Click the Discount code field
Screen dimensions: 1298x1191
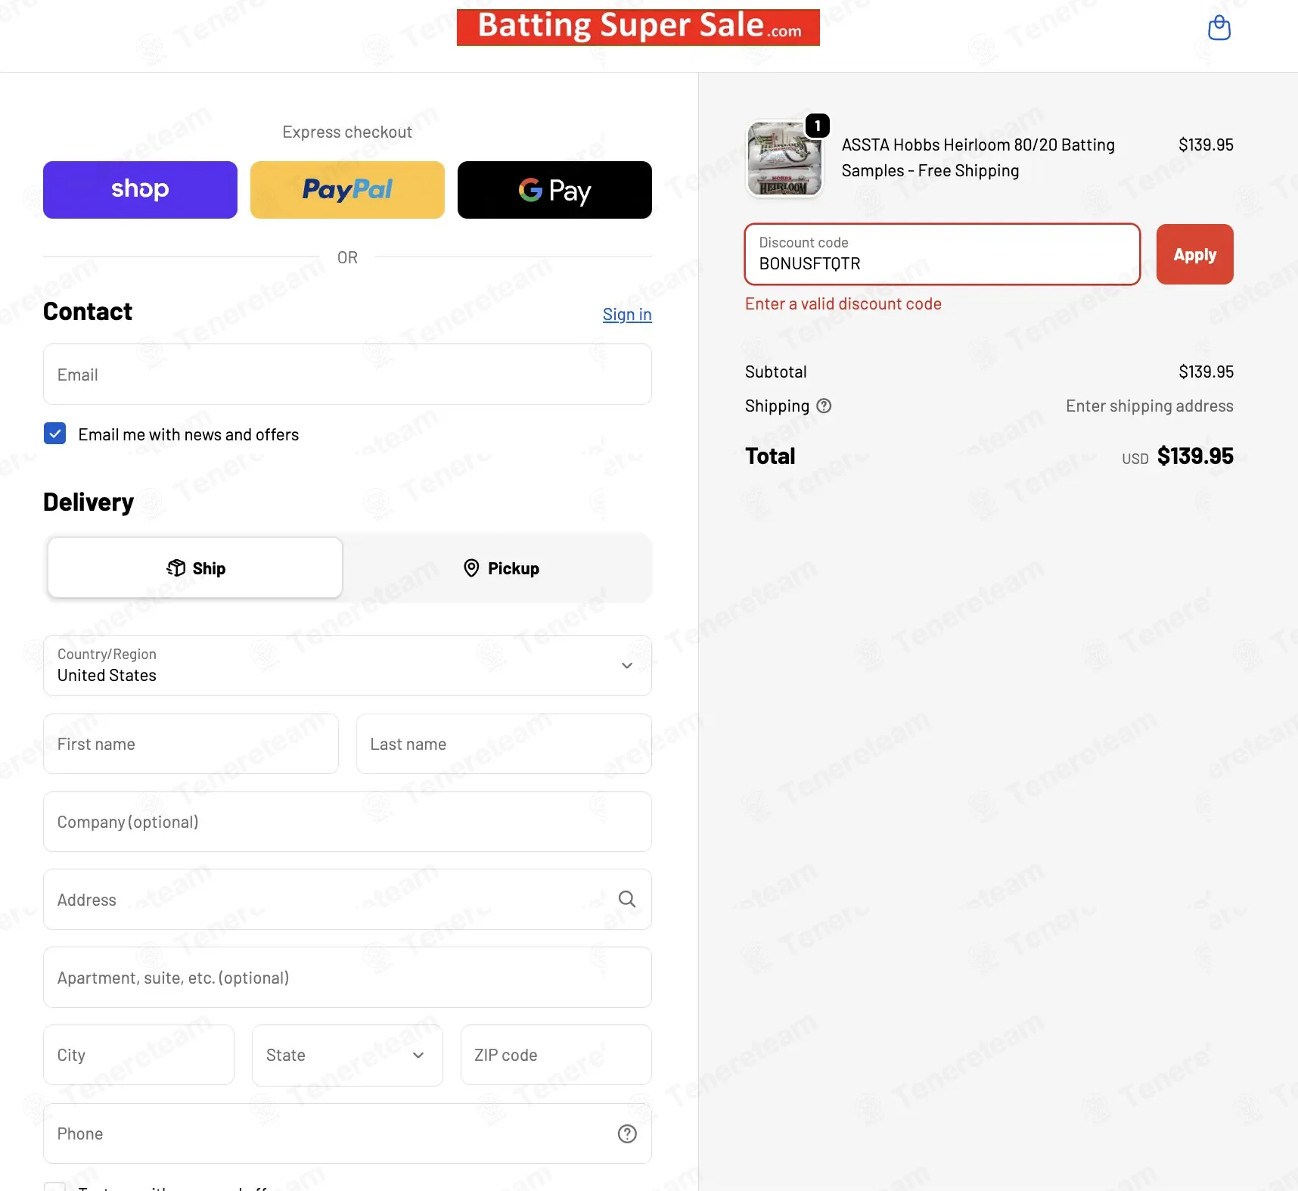coord(942,254)
